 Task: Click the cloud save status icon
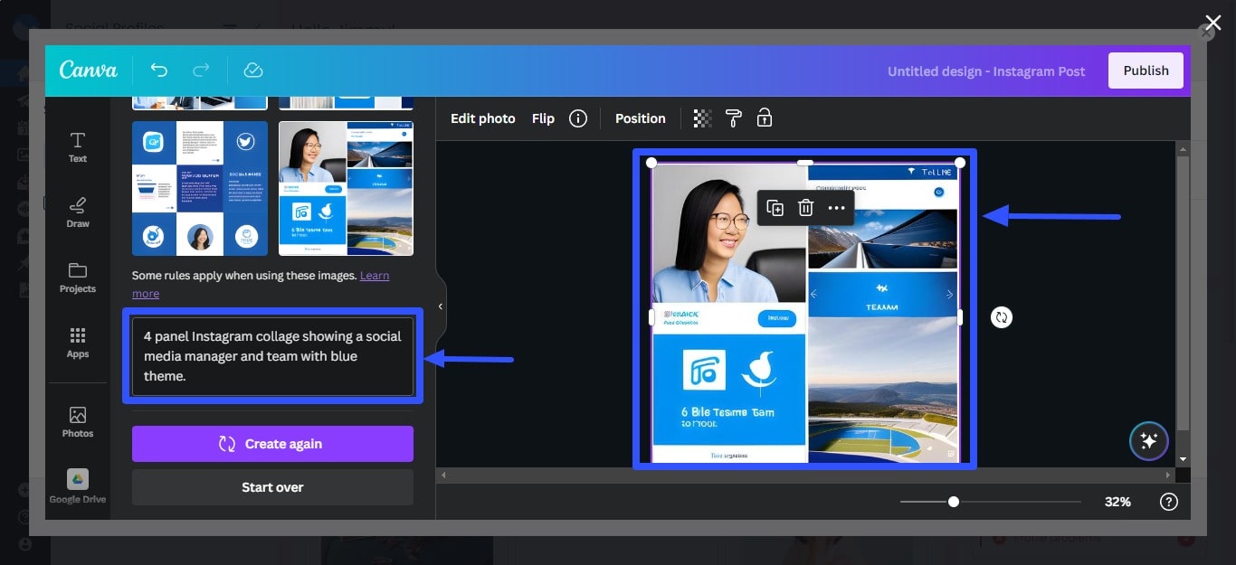pos(253,71)
